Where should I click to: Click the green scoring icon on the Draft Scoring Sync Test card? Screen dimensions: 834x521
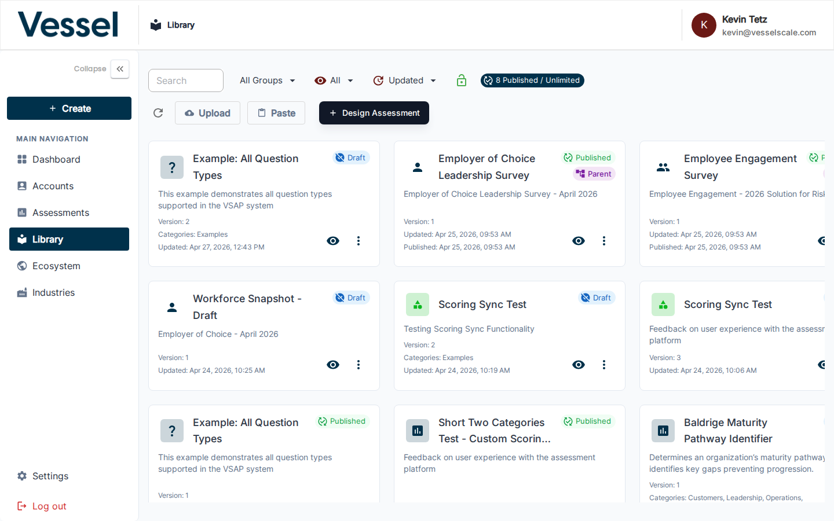click(418, 304)
